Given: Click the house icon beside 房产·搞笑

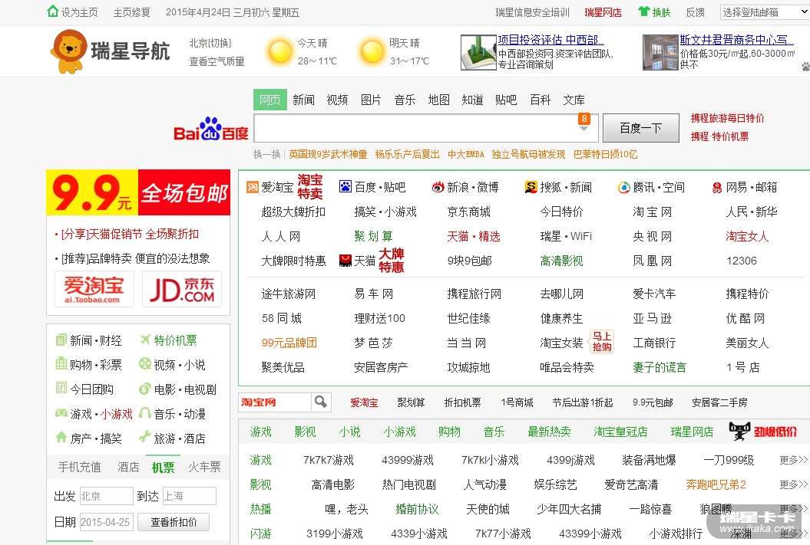Looking at the screenshot, I should [x=61, y=437].
